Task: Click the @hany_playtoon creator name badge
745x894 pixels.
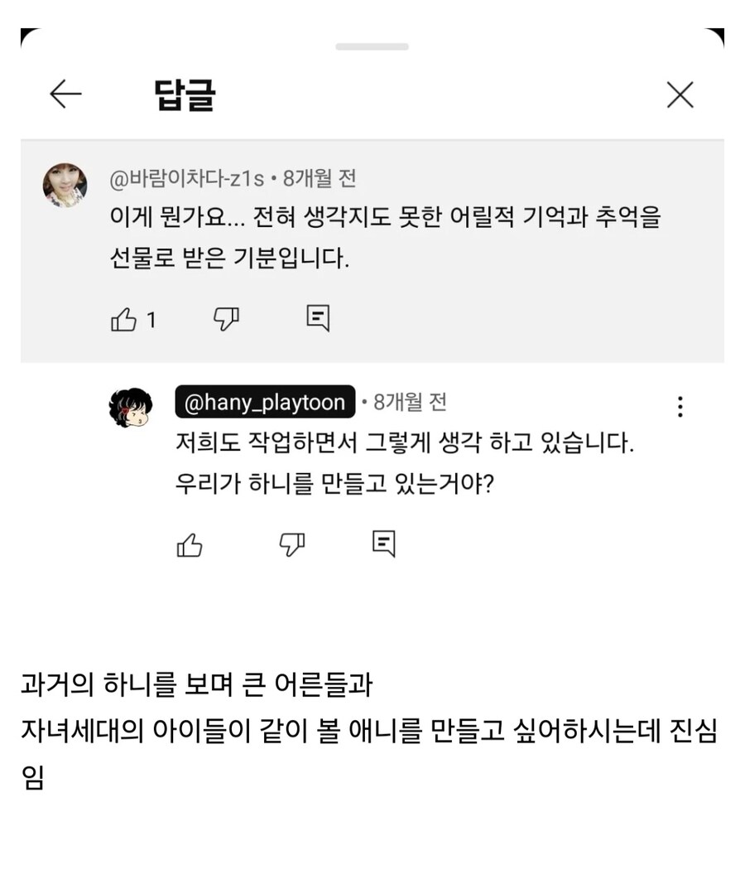Action: [264, 403]
